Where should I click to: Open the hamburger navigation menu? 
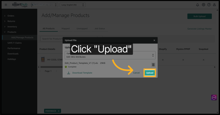tap(6, 5)
